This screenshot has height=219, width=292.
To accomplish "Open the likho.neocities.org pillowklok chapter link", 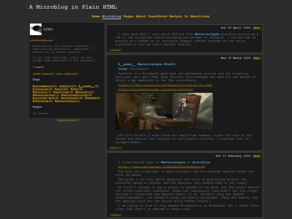I will coord(165,85).
